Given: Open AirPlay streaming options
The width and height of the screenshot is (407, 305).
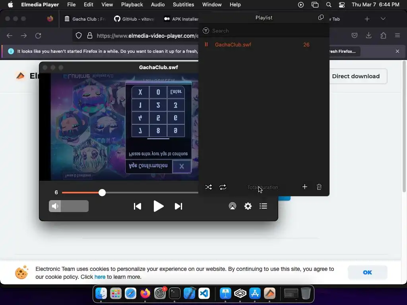Looking at the screenshot, I should (232, 206).
